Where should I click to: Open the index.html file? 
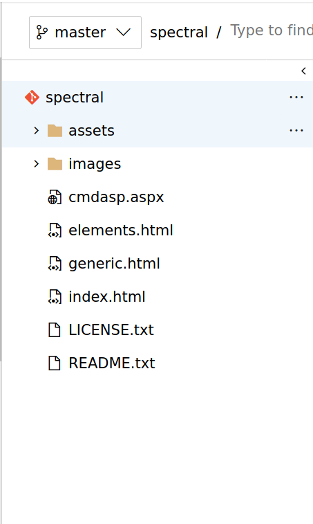click(x=107, y=297)
